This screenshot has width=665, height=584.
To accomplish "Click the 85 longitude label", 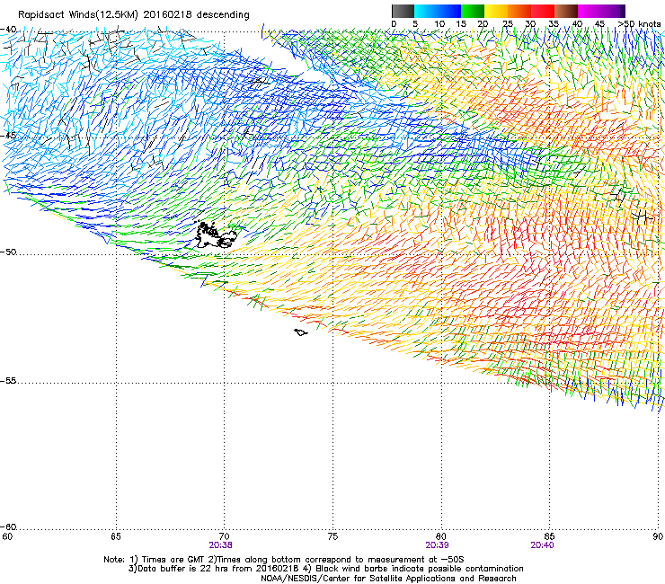I will tap(549, 537).
